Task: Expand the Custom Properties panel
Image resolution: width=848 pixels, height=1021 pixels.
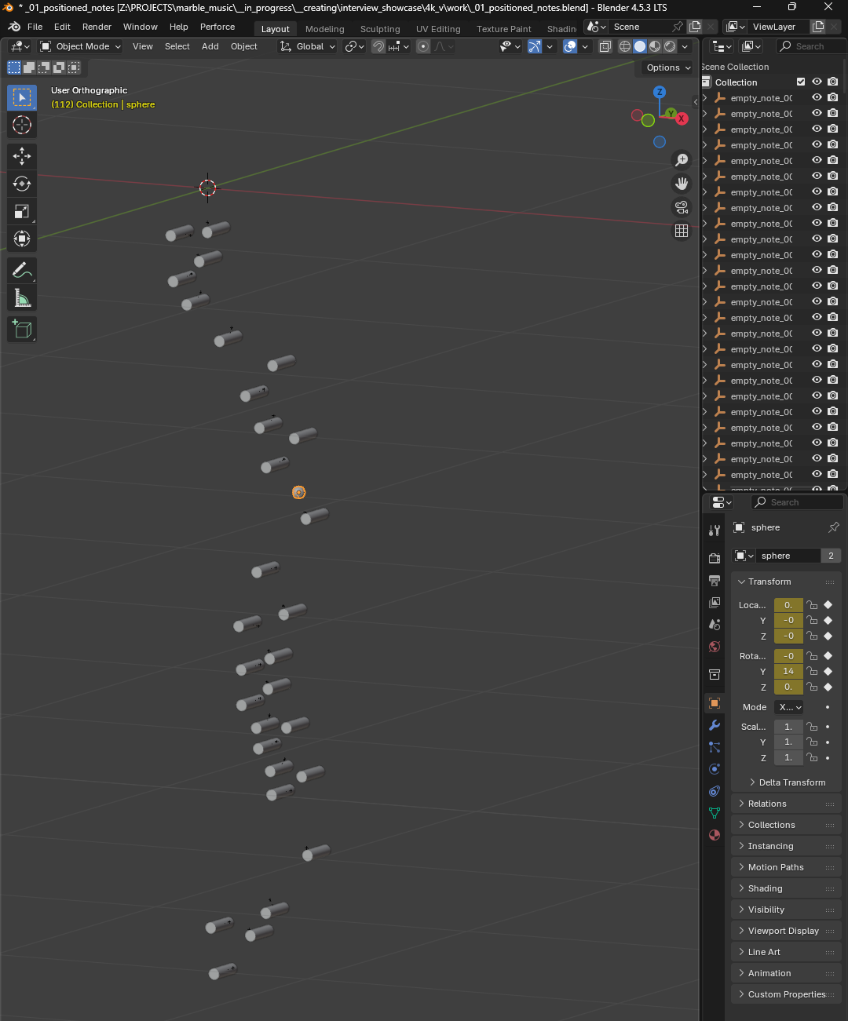Action: coord(786,994)
